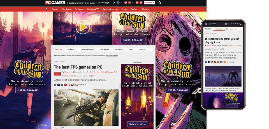Image resolution: width=269 pixels, height=129 pixels.
Task: Select Last Epoch in the popular bar
Action: coord(119,49)
